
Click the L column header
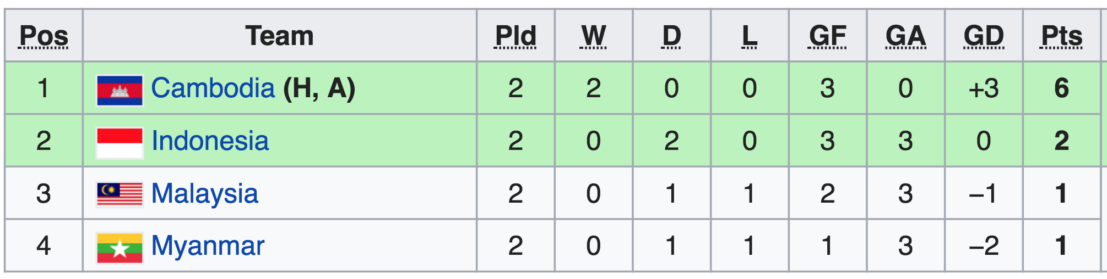[749, 36]
